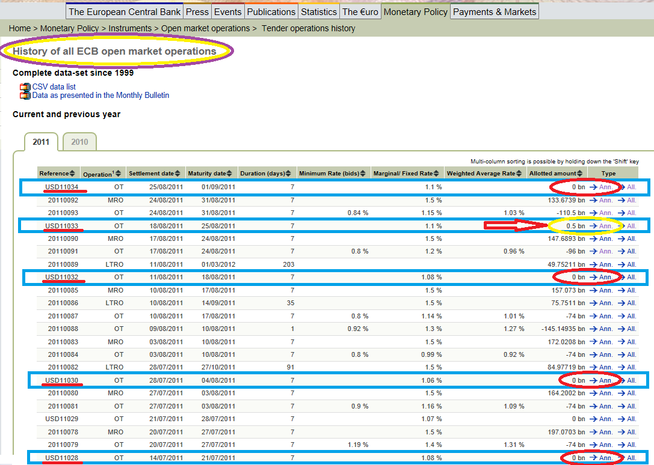Switch to the 2010 year tab
The image size is (654, 465).
pyautogui.click(x=79, y=142)
